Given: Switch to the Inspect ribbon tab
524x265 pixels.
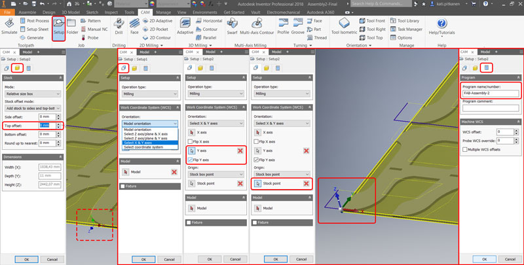Looking at the screenshot, I should [111, 12].
